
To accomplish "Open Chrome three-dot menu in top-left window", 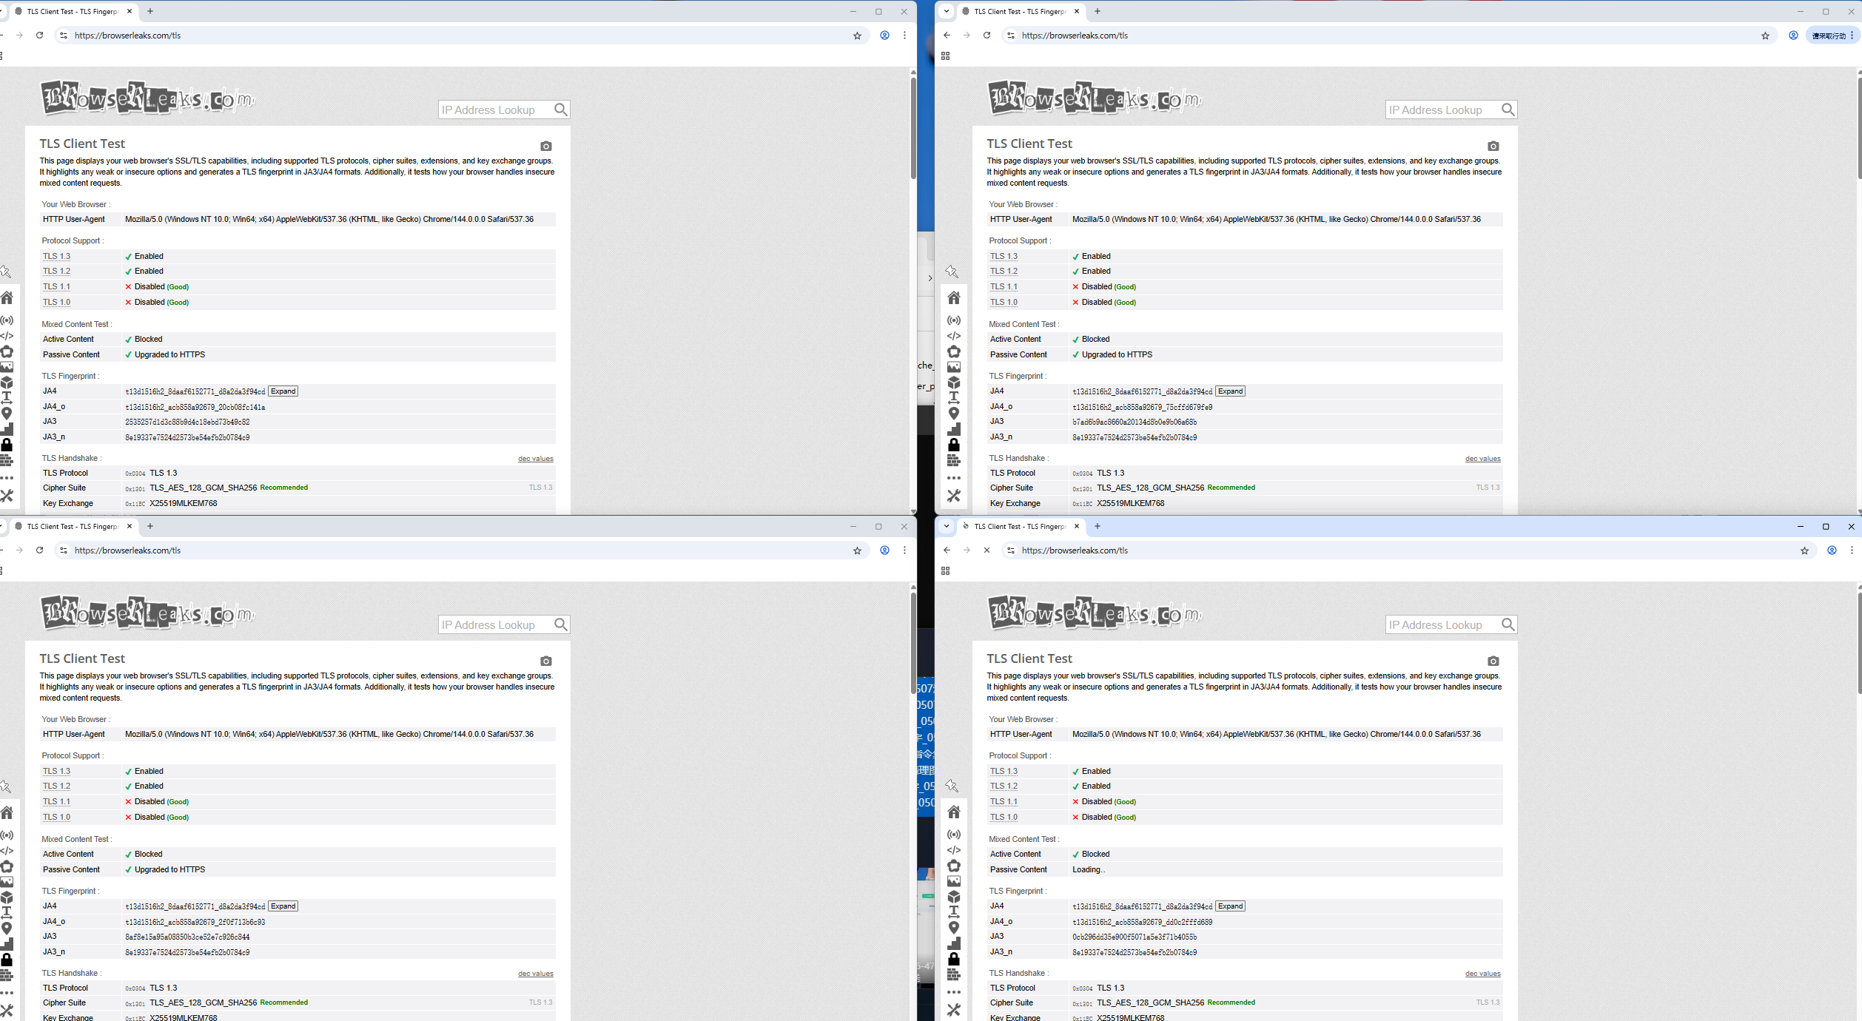I will point(904,36).
